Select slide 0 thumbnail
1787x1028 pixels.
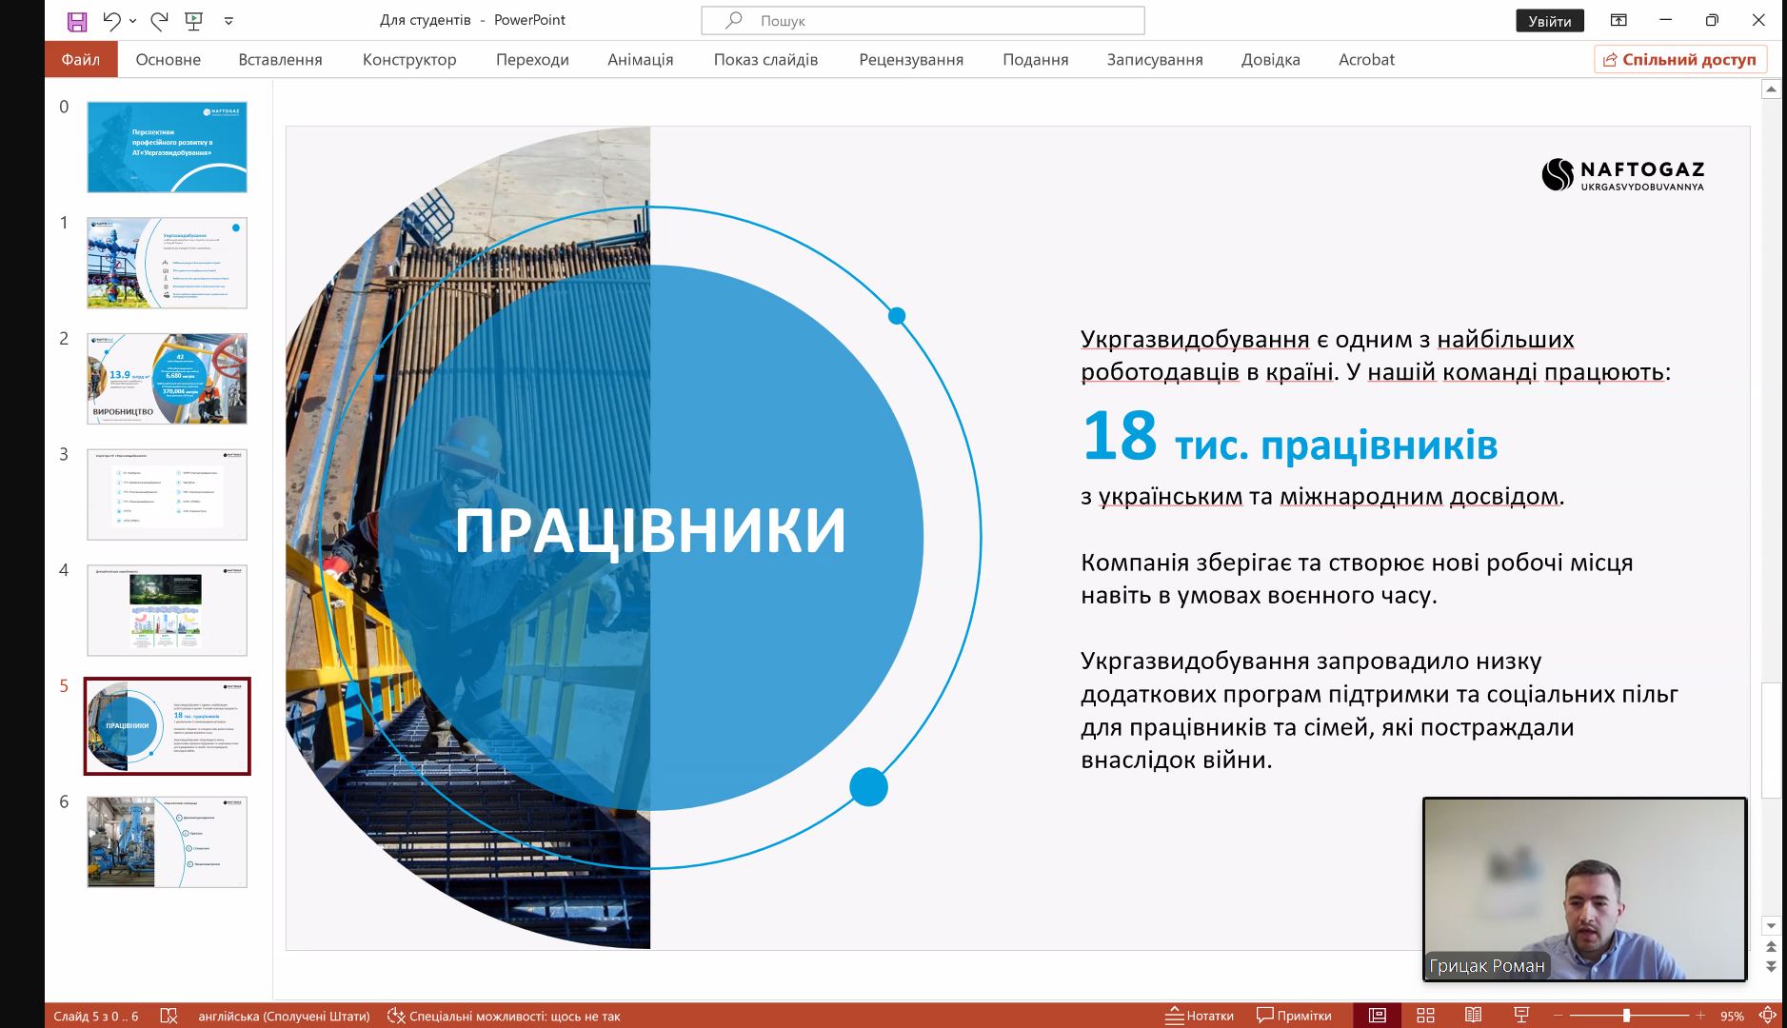[168, 148]
